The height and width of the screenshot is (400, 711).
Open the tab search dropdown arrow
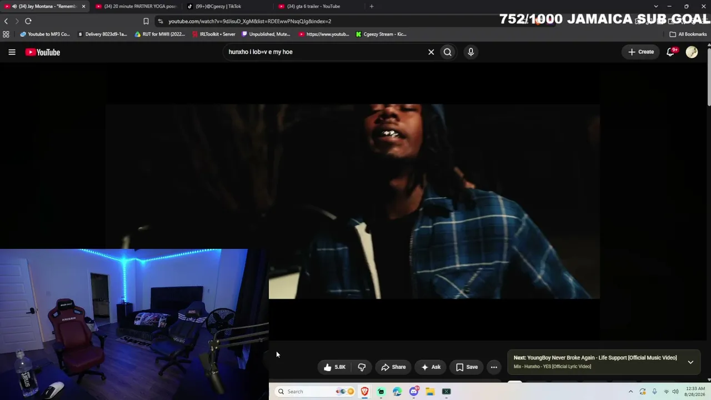656,6
